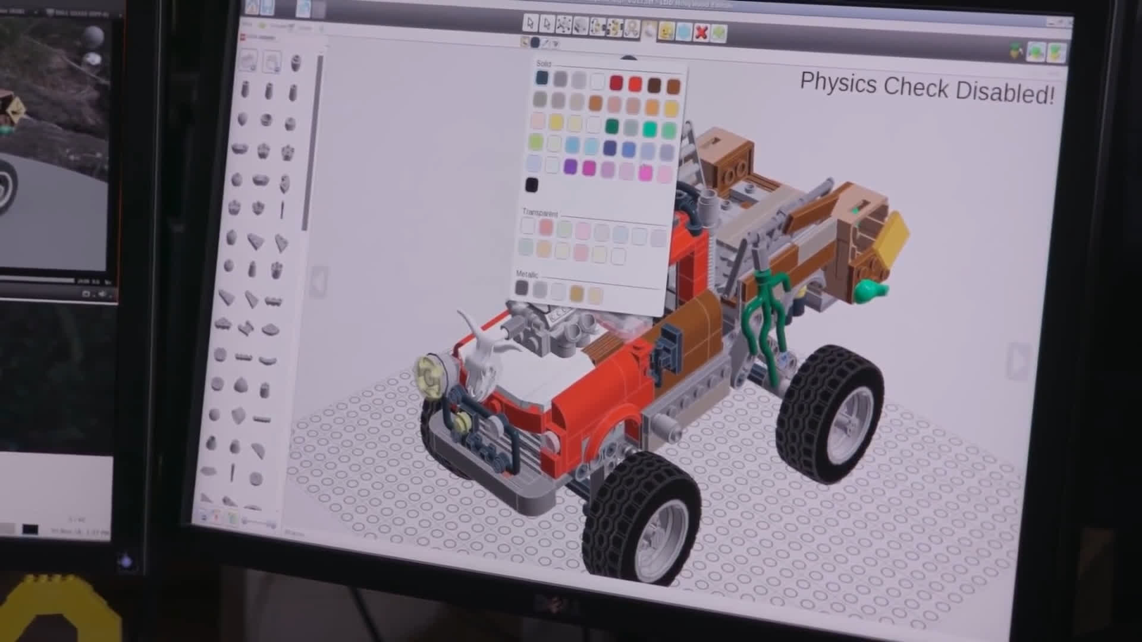Select the metallic gold color swatch
1142x642 pixels.
[x=576, y=293]
